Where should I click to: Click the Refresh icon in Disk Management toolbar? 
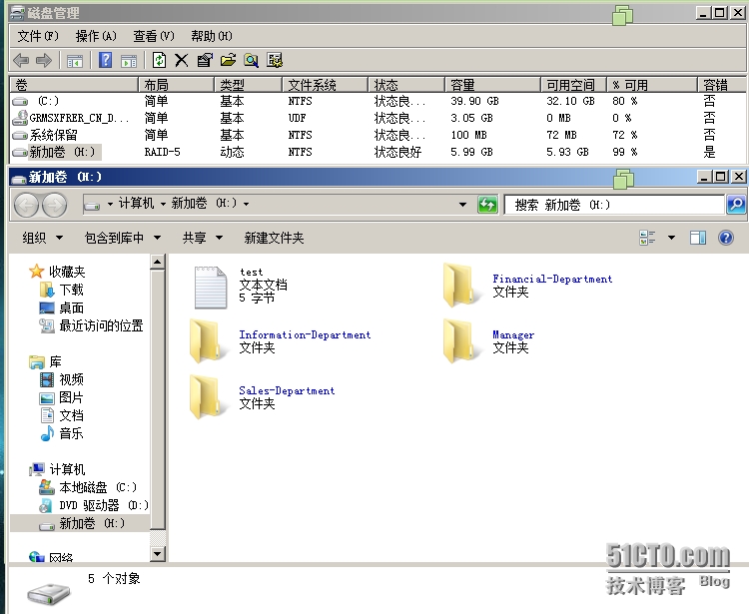click(x=159, y=61)
